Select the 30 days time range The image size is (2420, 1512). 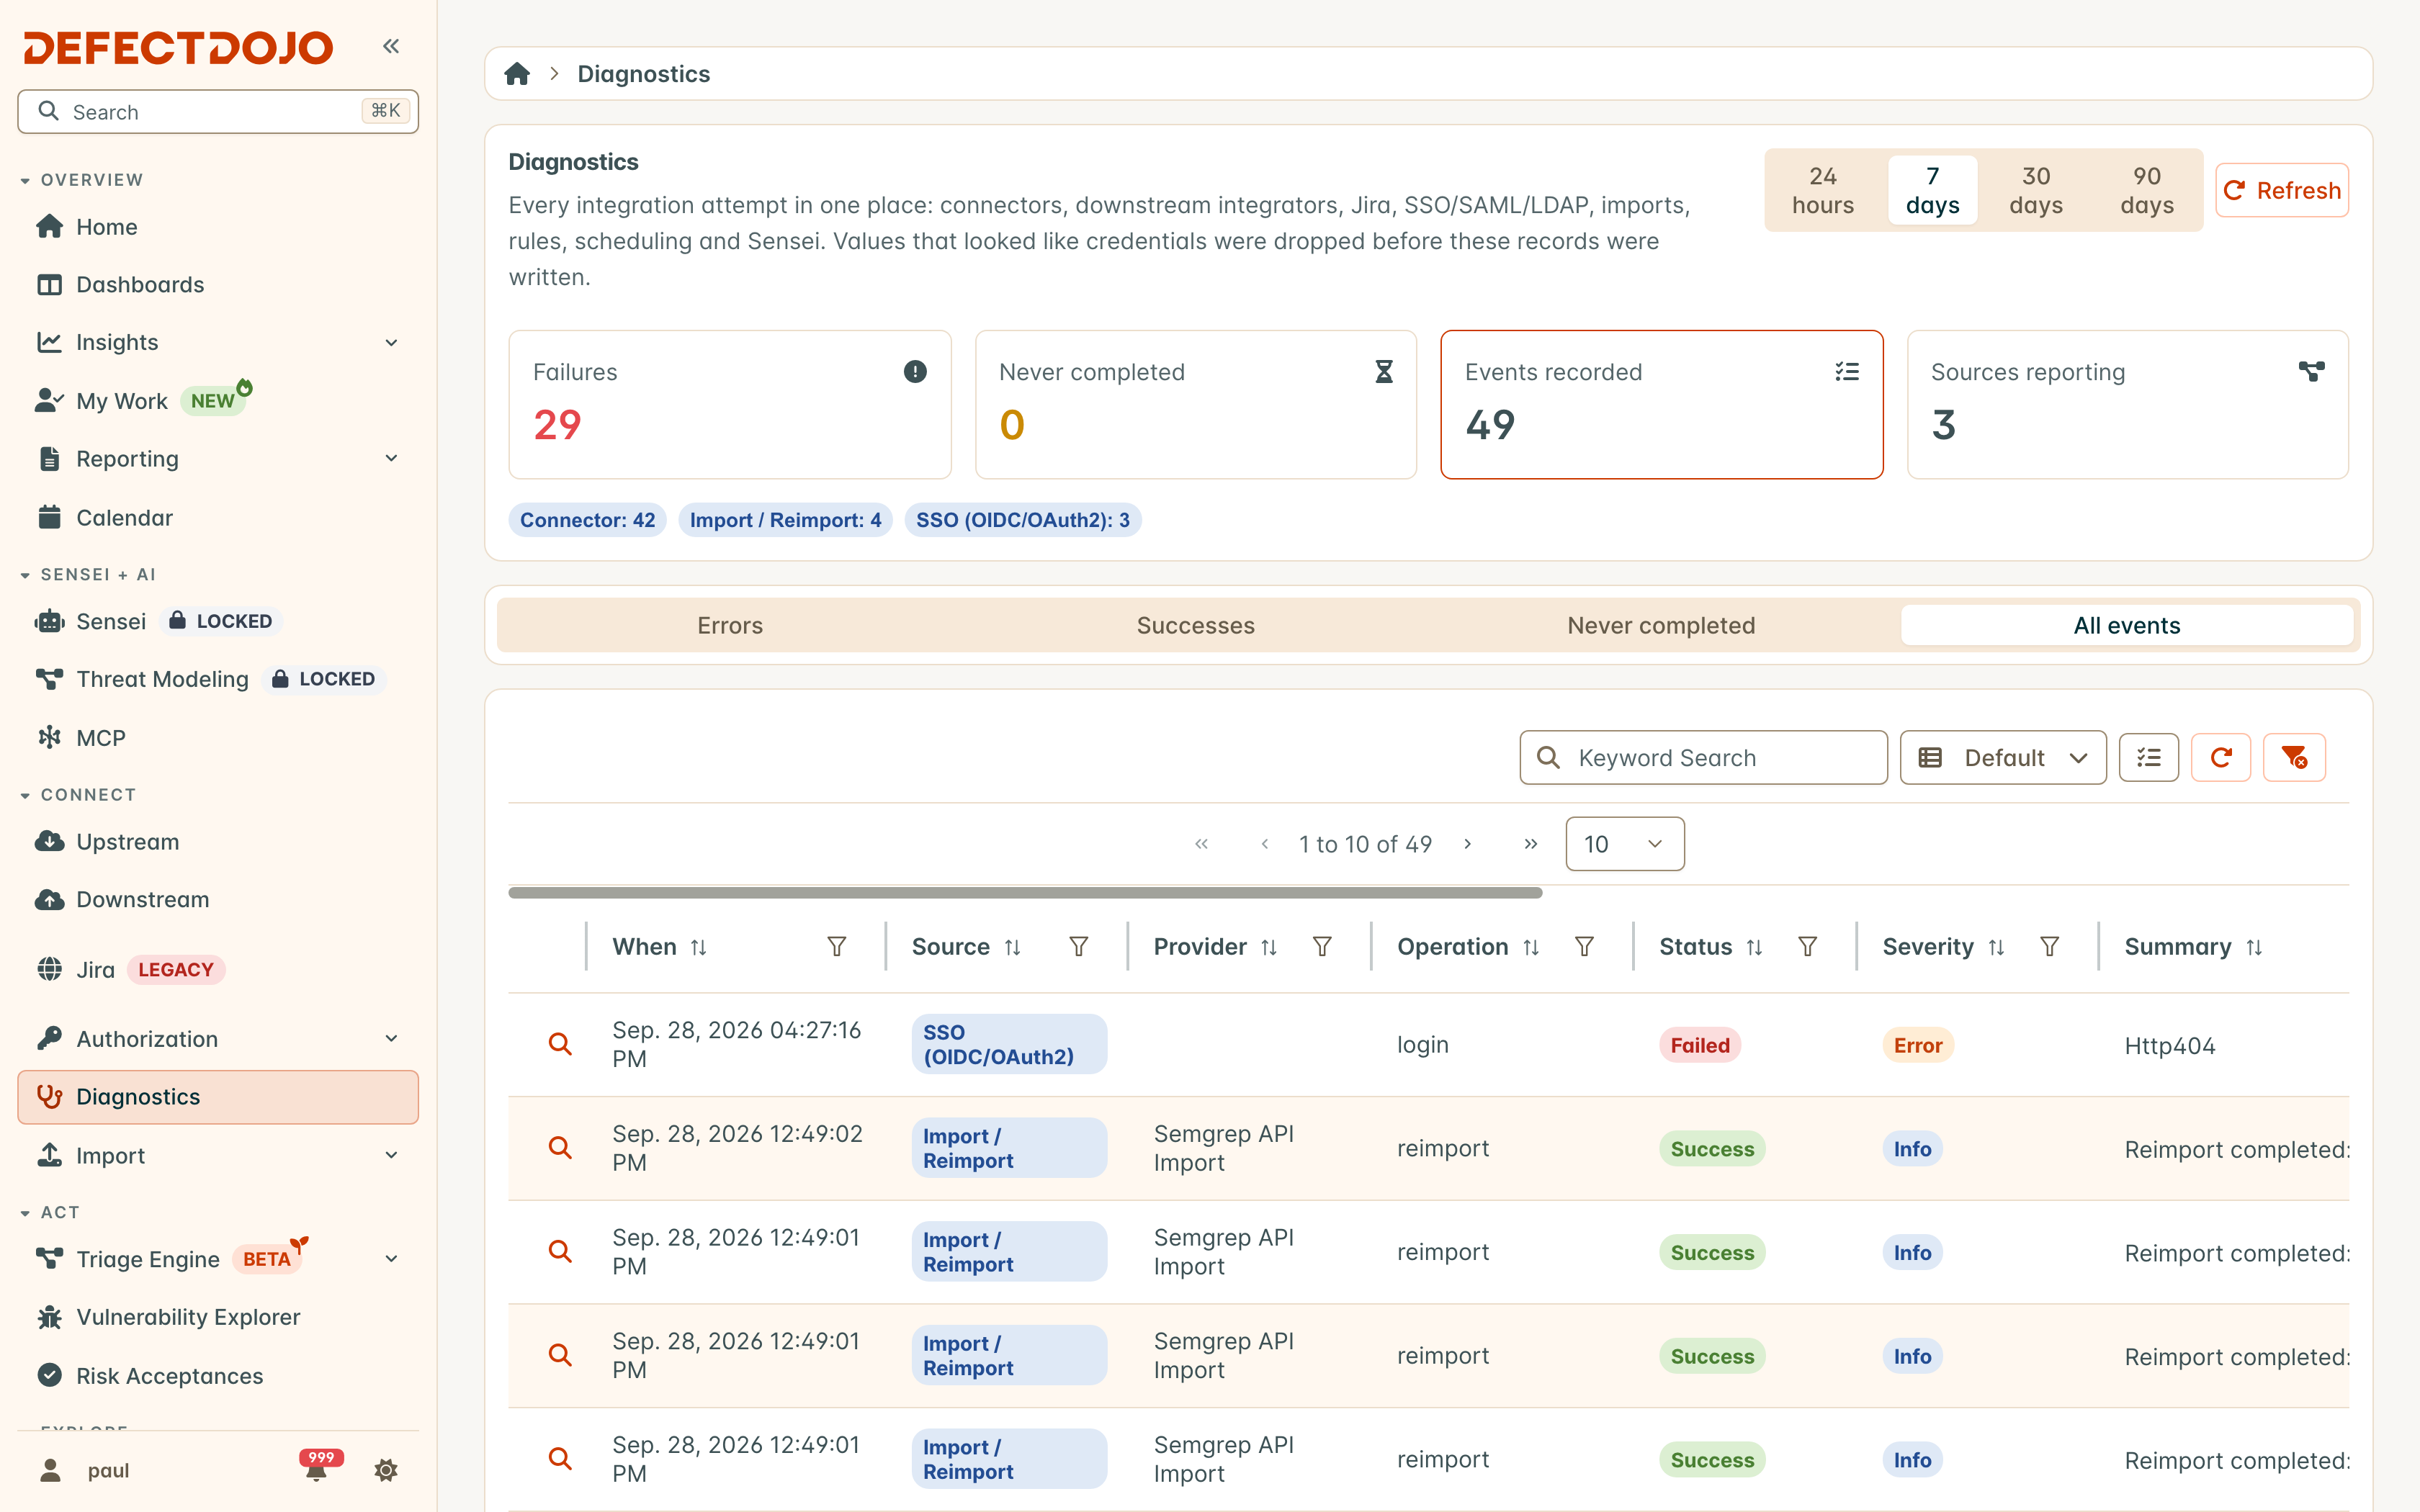tap(2036, 190)
